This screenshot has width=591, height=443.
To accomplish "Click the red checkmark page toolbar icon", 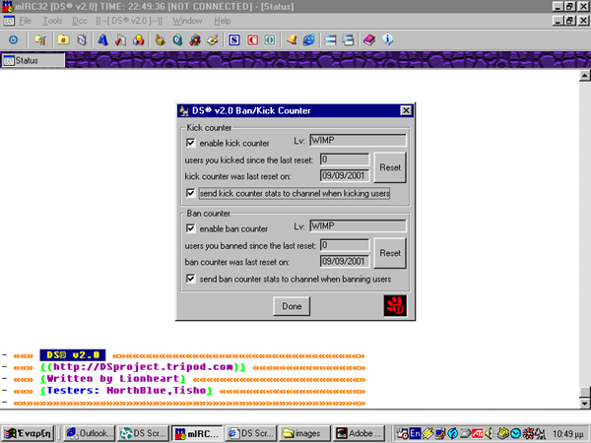I will (x=120, y=39).
